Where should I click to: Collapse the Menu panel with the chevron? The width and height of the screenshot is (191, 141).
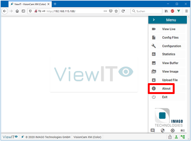154,20
